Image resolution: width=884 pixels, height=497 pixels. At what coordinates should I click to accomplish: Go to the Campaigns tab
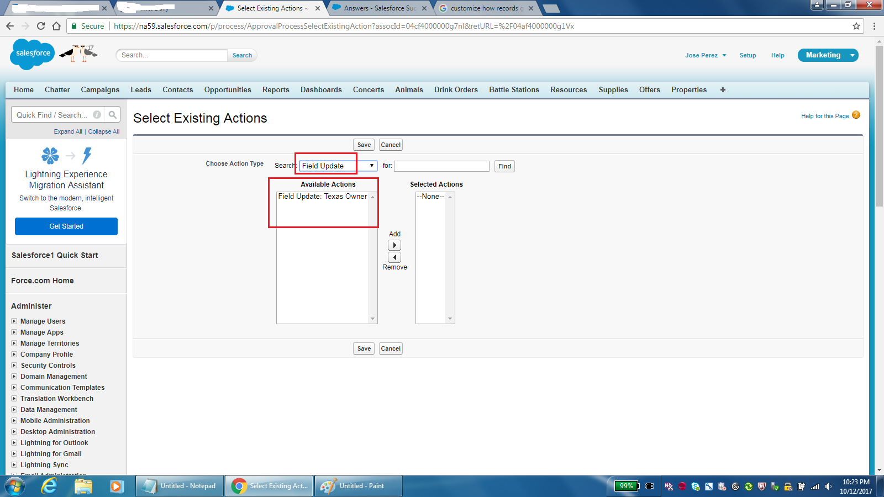(x=100, y=89)
